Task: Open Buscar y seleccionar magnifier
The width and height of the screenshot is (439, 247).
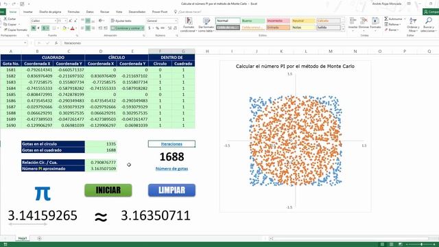Action: [428, 25]
